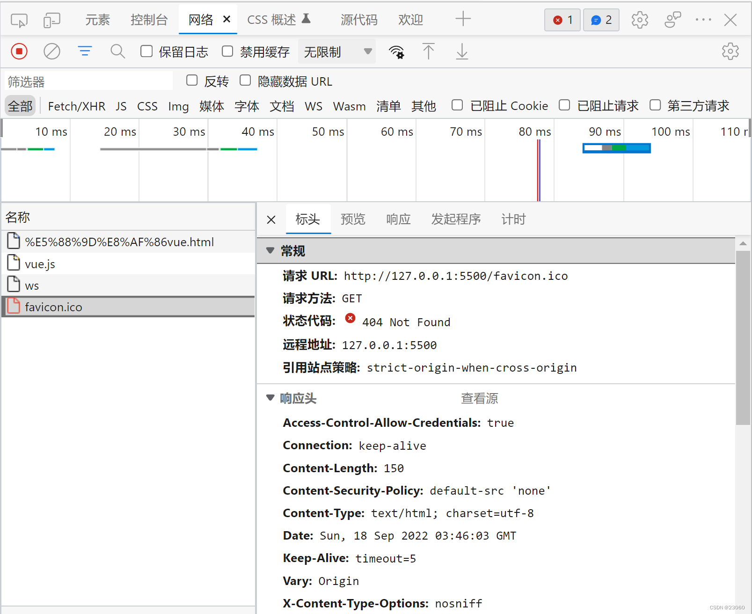Select the favicon.ico file icon
The width and height of the screenshot is (752, 614).
pos(14,307)
